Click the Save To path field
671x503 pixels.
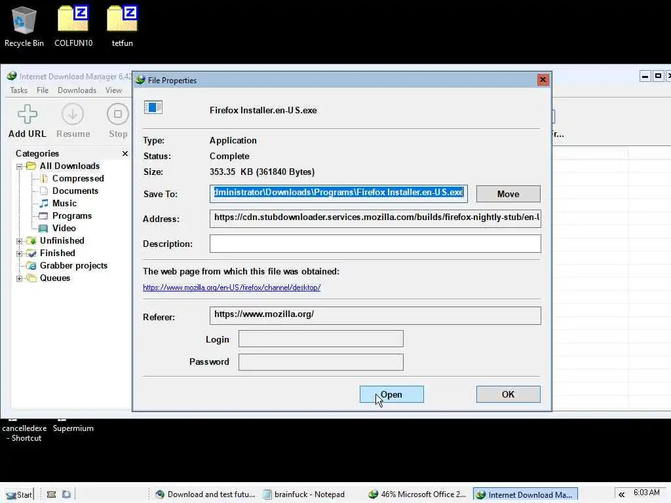tap(339, 193)
